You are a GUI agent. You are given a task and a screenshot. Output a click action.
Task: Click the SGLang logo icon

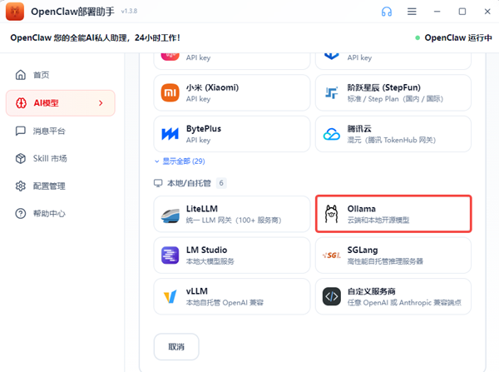point(331,255)
